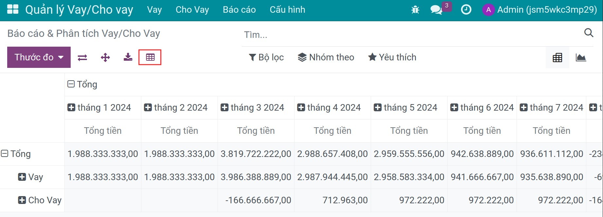603x217 pixels.
Task: Open the debug bug icon menu
Action: tap(415, 10)
